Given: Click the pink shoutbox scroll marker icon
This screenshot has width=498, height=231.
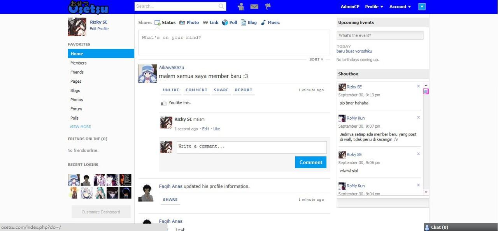Looking at the screenshot, I should (426, 91).
